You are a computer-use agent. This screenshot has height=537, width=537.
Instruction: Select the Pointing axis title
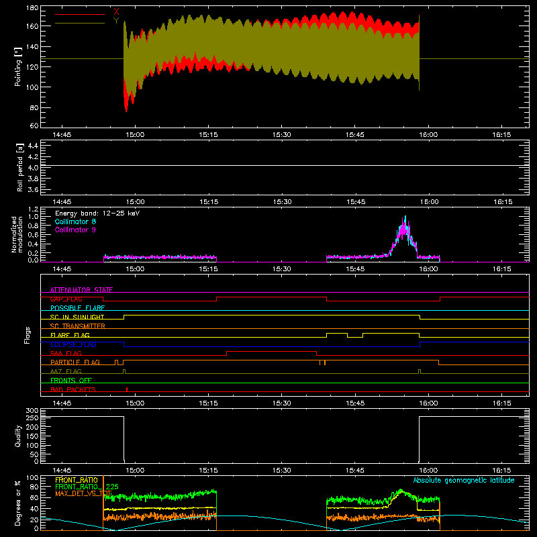click(18, 66)
